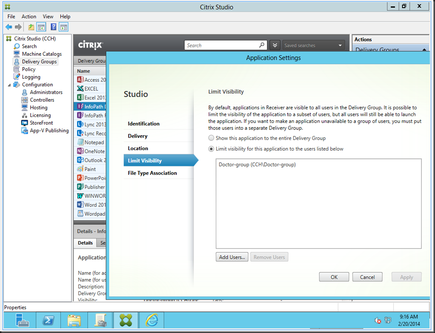The image size is (435, 333).
Task: Open the Licensing node
Action: point(40,115)
